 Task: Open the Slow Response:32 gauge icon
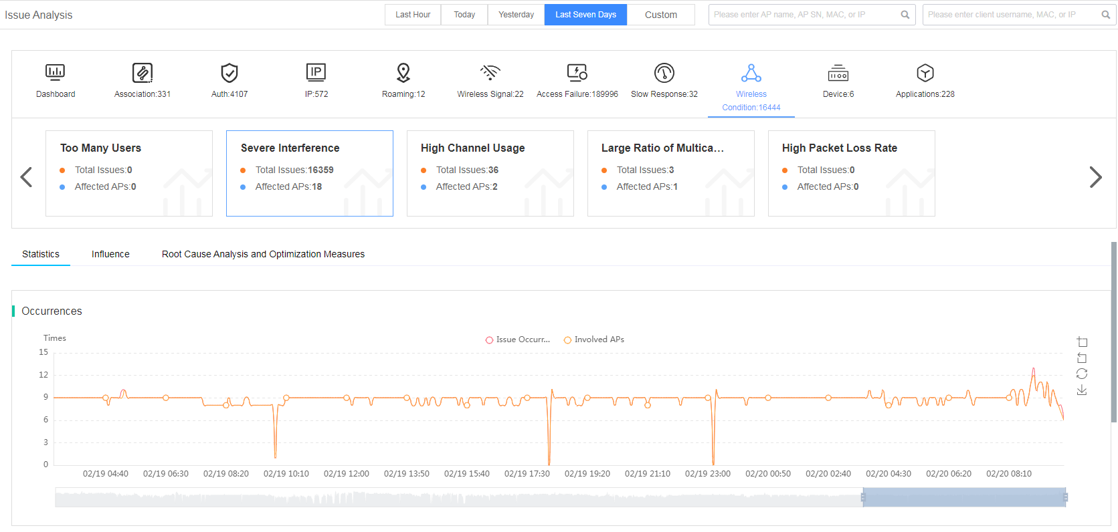click(664, 72)
